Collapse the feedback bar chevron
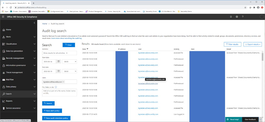 tap(260, 120)
